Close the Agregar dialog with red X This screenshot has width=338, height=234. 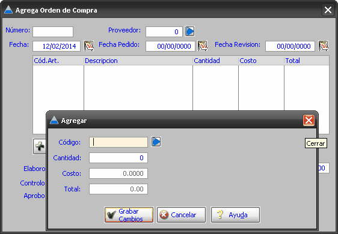[309, 120]
